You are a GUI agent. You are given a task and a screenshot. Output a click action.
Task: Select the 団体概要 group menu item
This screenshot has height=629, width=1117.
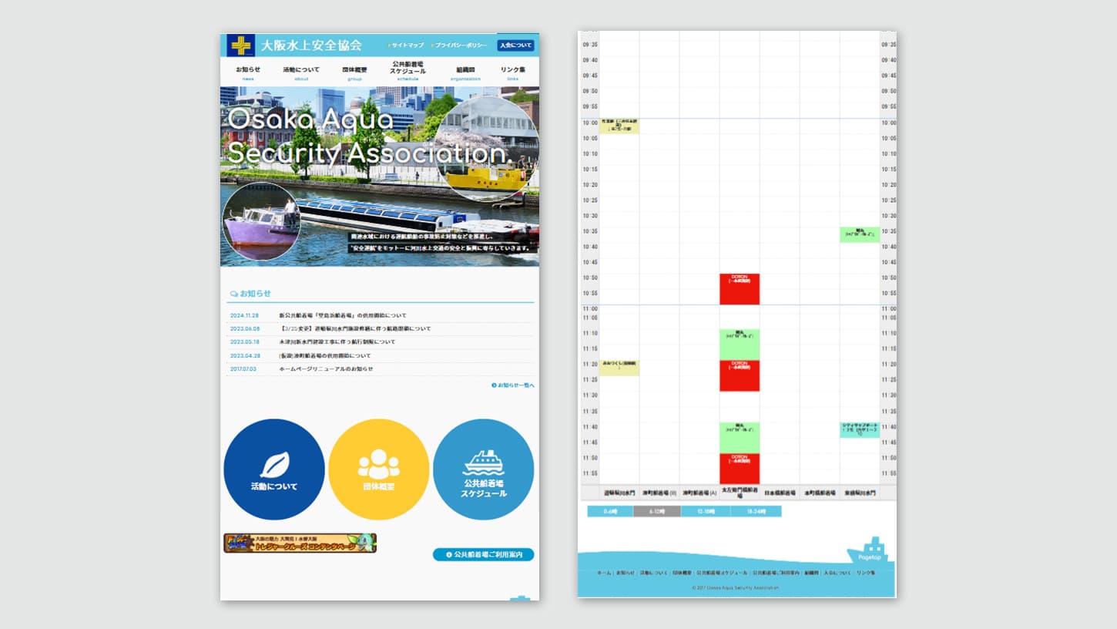(x=354, y=72)
